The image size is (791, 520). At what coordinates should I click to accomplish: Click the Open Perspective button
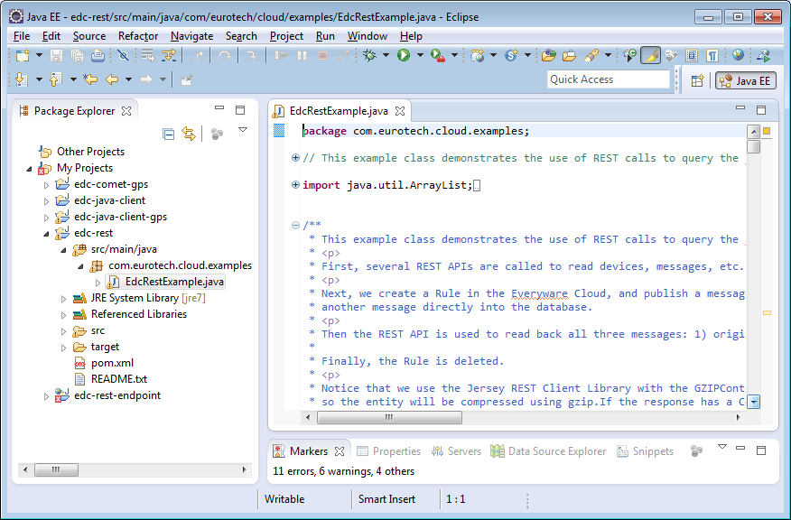(x=695, y=80)
